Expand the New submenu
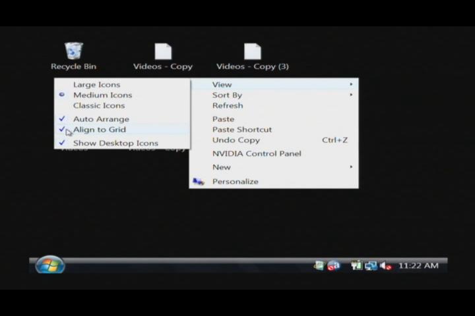475x316 pixels. tap(274, 167)
